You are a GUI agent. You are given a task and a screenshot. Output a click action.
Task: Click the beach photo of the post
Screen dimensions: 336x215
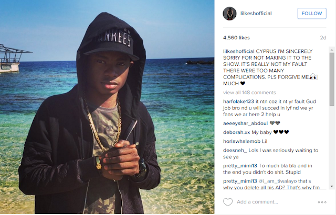pyautogui.click(x=107, y=107)
